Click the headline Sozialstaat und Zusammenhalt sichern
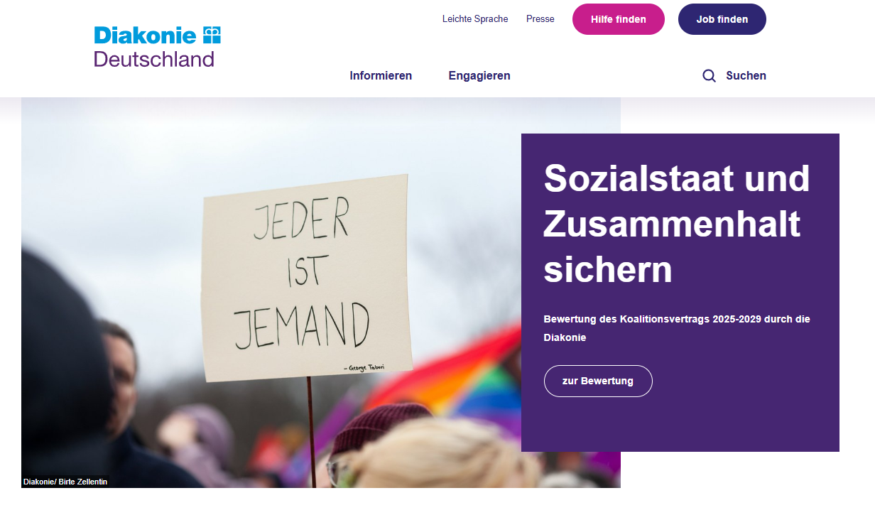Viewport: 875px width, 515px height. [x=677, y=224]
